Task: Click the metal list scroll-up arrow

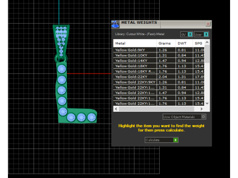Action: (207, 43)
